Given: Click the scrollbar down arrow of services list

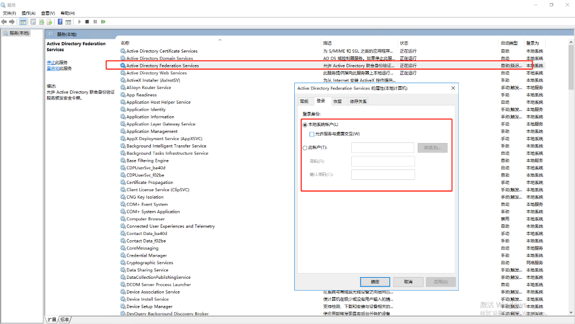Looking at the screenshot, I should click(x=571, y=313).
